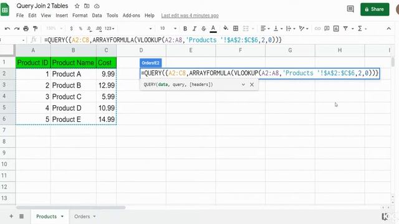Click 'Last edit was 4 minutes ago' link

[190, 16]
